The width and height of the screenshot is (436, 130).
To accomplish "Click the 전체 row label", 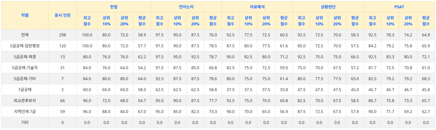I will pyautogui.click(x=25, y=35).
